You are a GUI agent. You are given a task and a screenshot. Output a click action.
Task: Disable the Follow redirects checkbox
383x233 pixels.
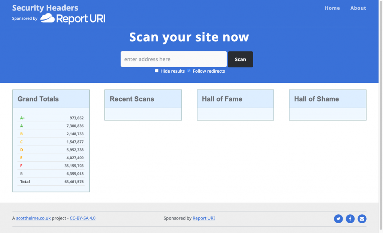pyautogui.click(x=189, y=70)
